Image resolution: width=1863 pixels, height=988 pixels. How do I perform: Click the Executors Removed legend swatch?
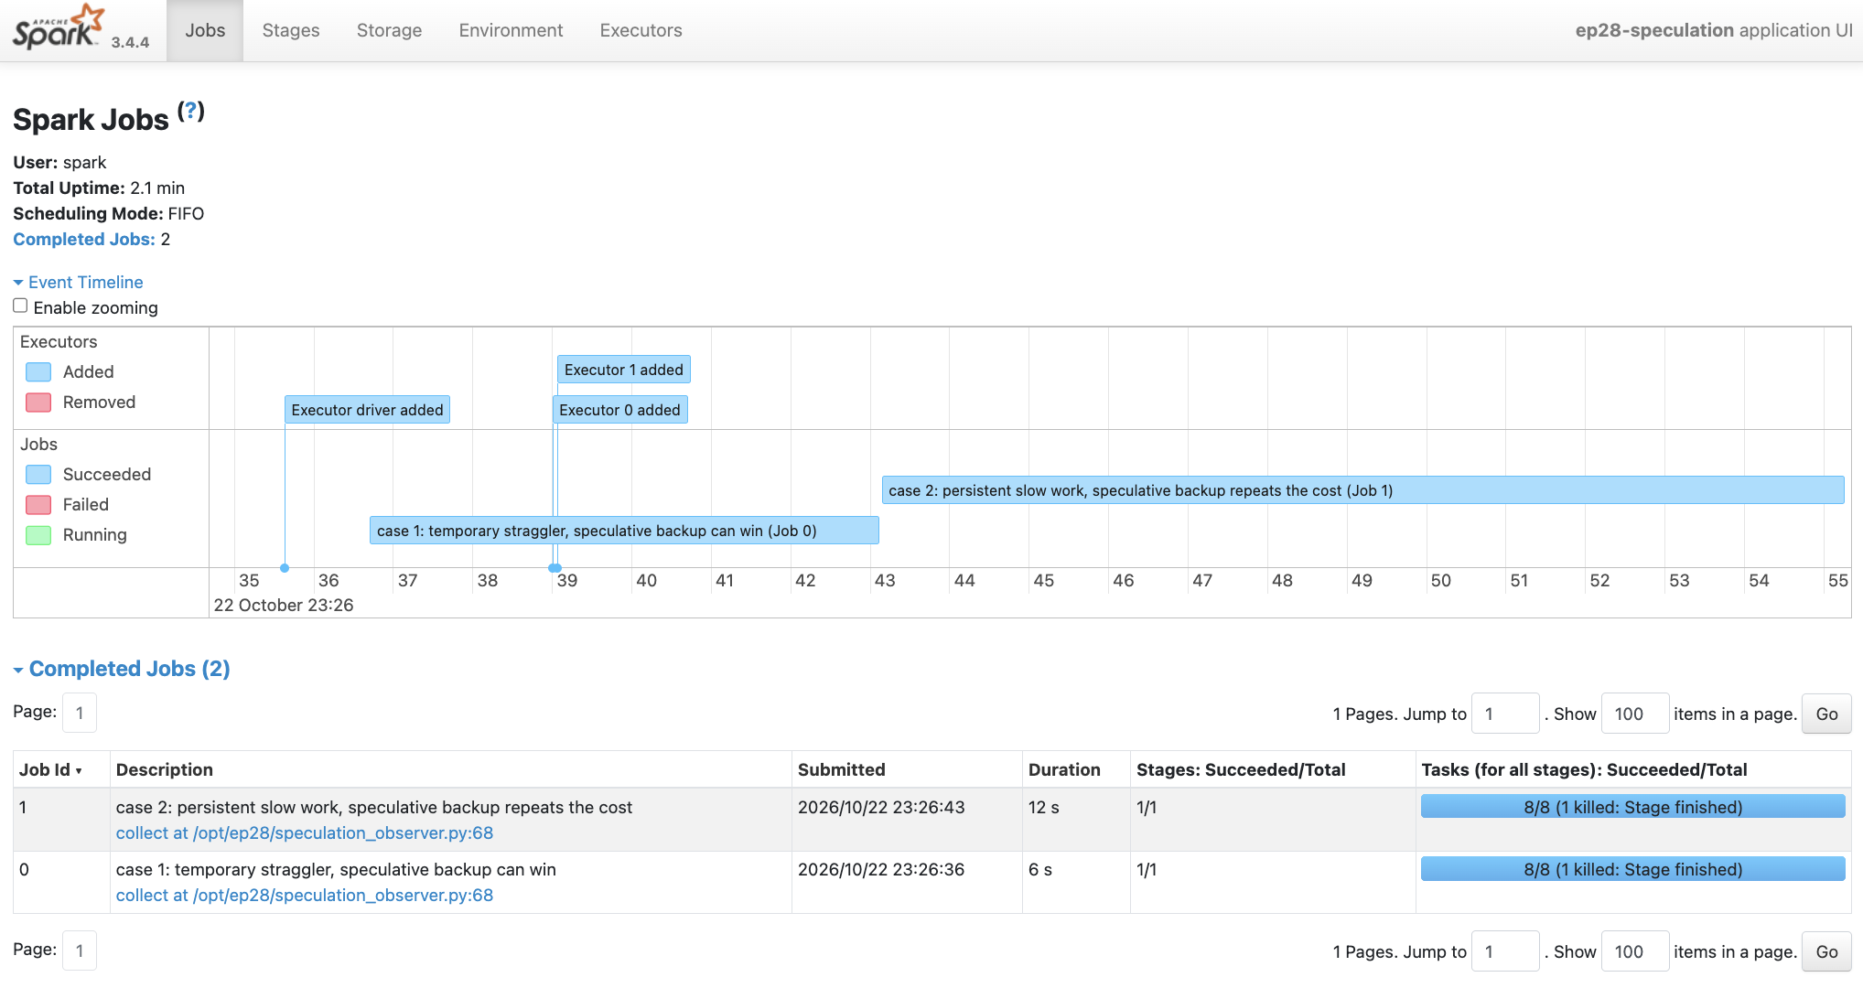(38, 403)
